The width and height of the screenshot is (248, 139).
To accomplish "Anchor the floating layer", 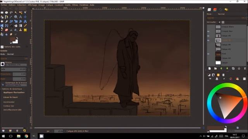I will click(x=239, y=69).
